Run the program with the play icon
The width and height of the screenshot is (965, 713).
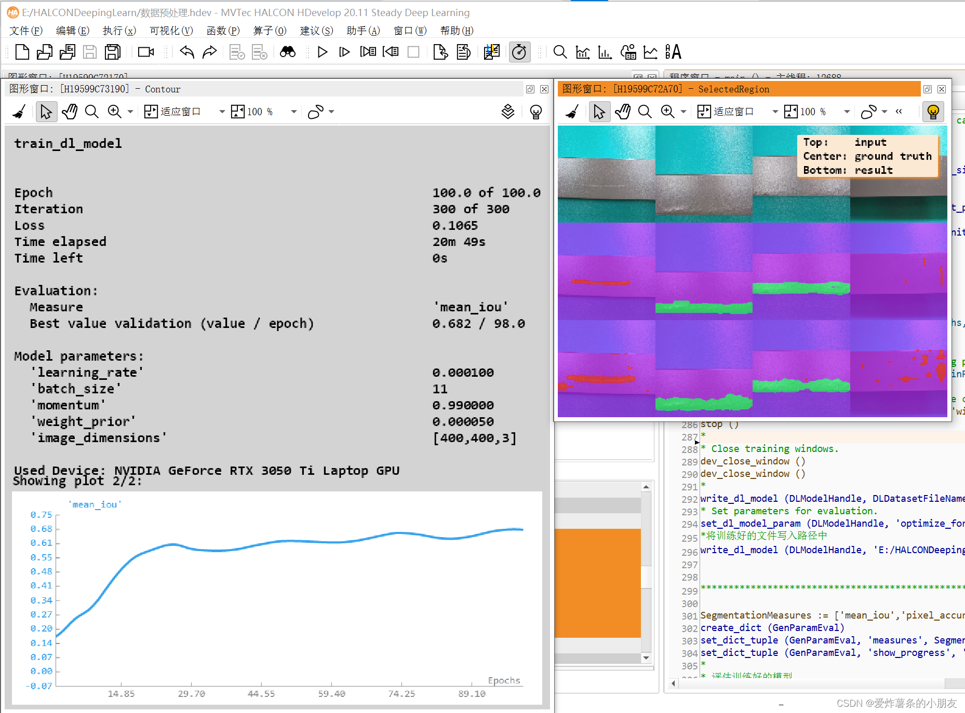(x=322, y=52)
